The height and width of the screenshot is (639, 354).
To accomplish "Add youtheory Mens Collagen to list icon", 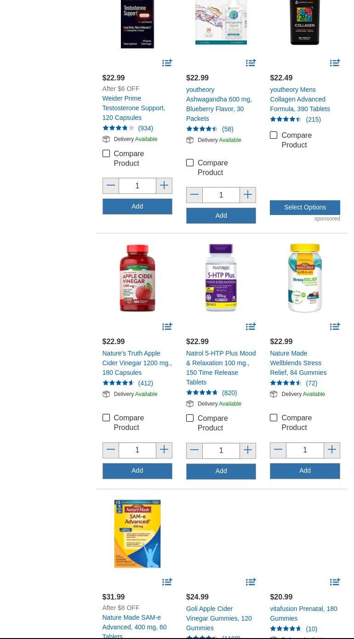I will tap(335, 62).
